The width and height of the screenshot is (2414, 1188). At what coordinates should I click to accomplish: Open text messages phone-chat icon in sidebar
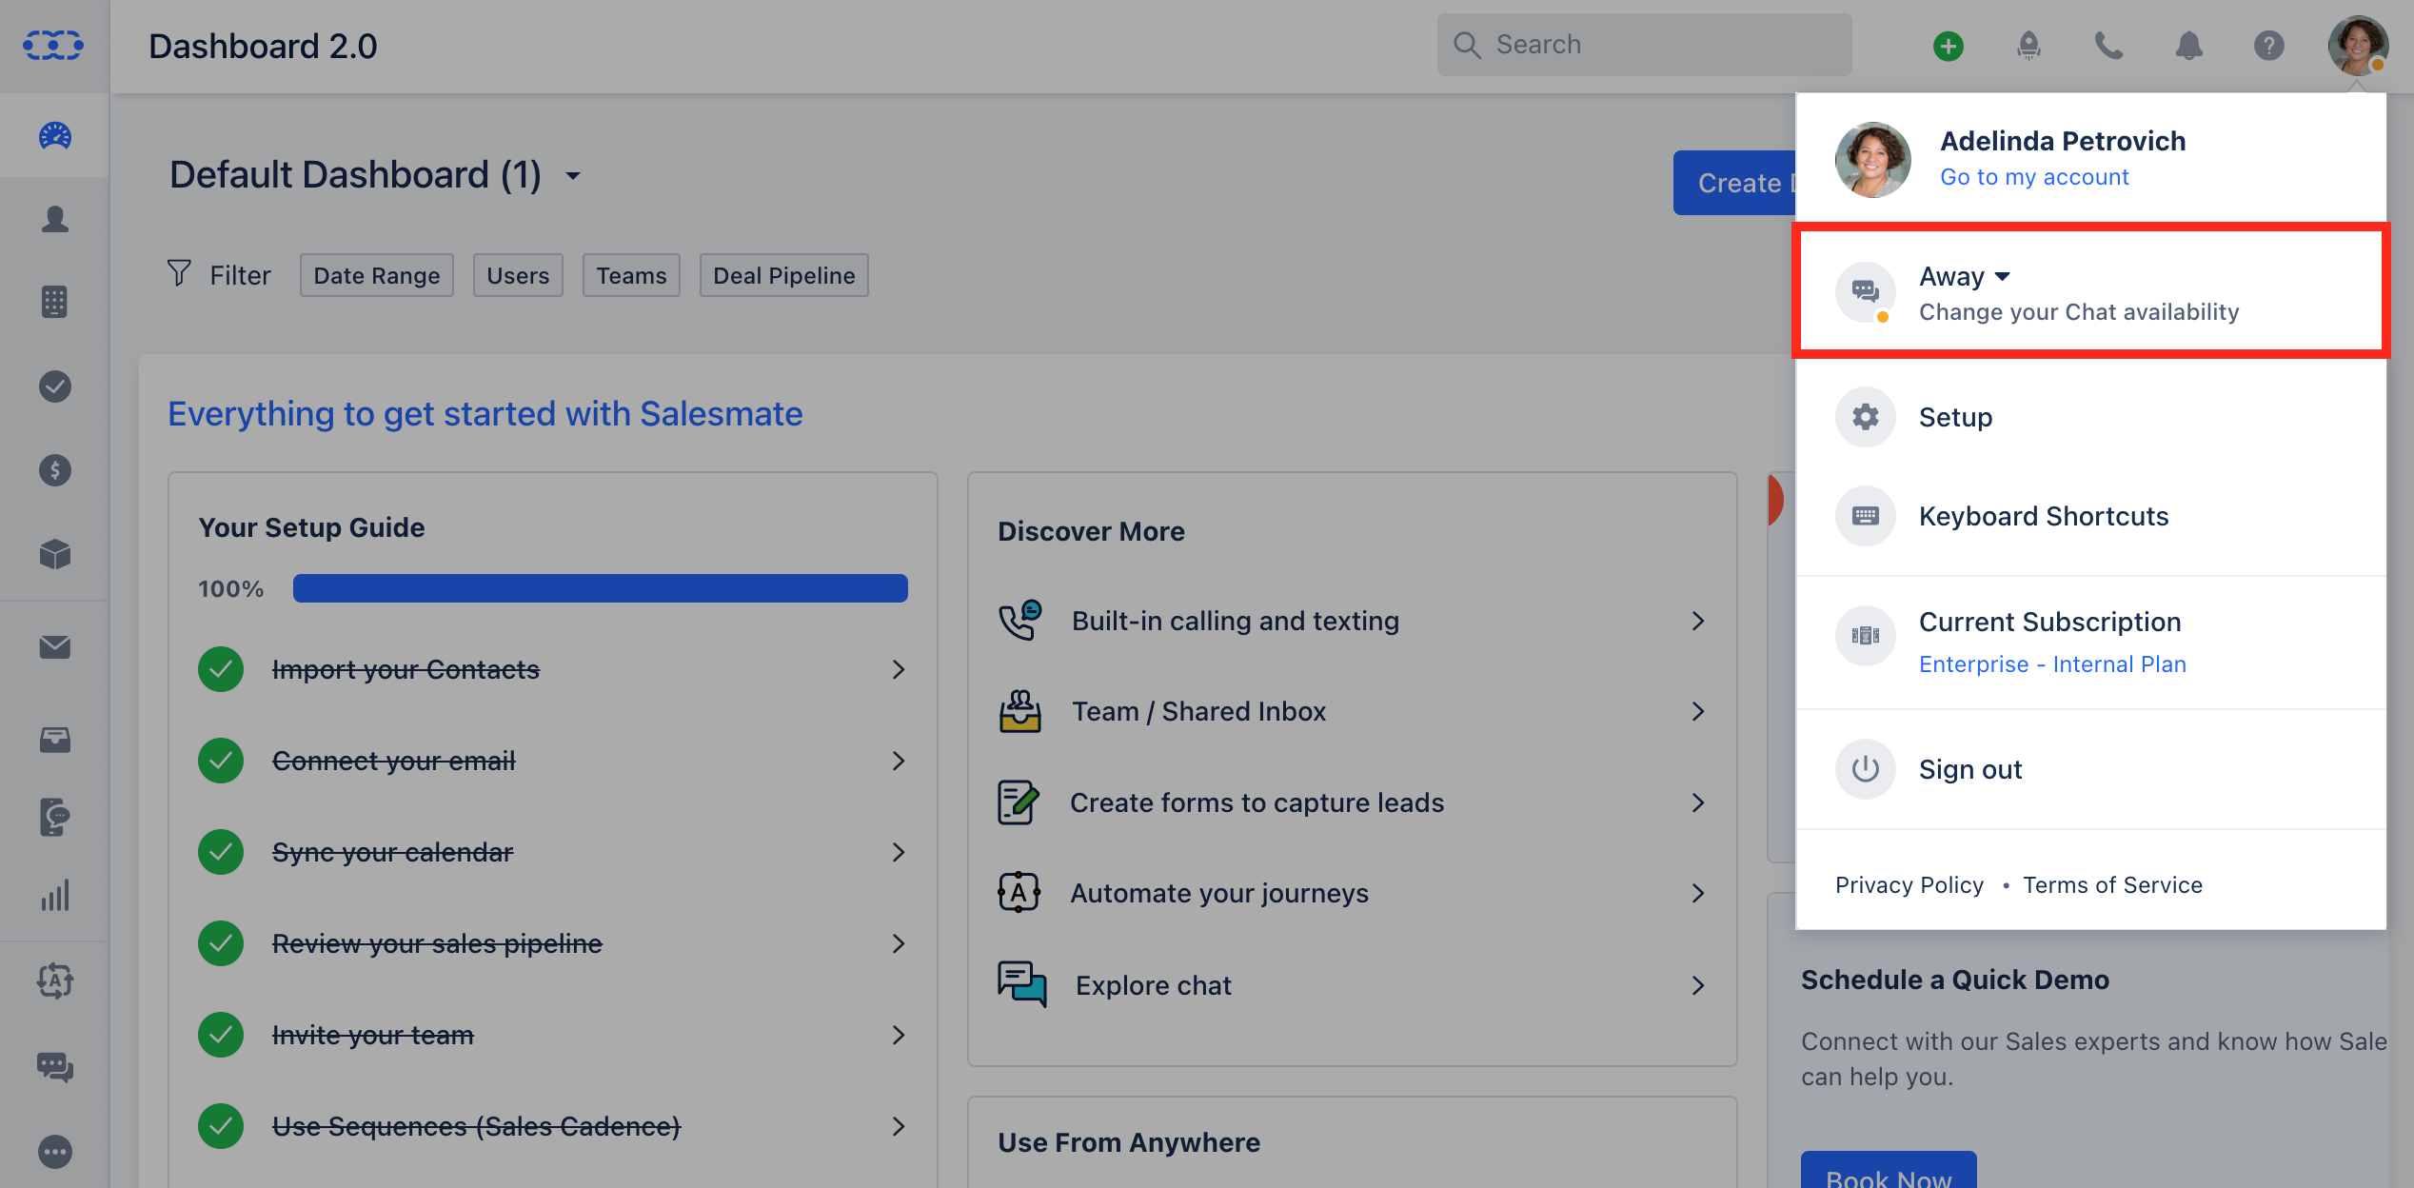(x=54, y=817)
